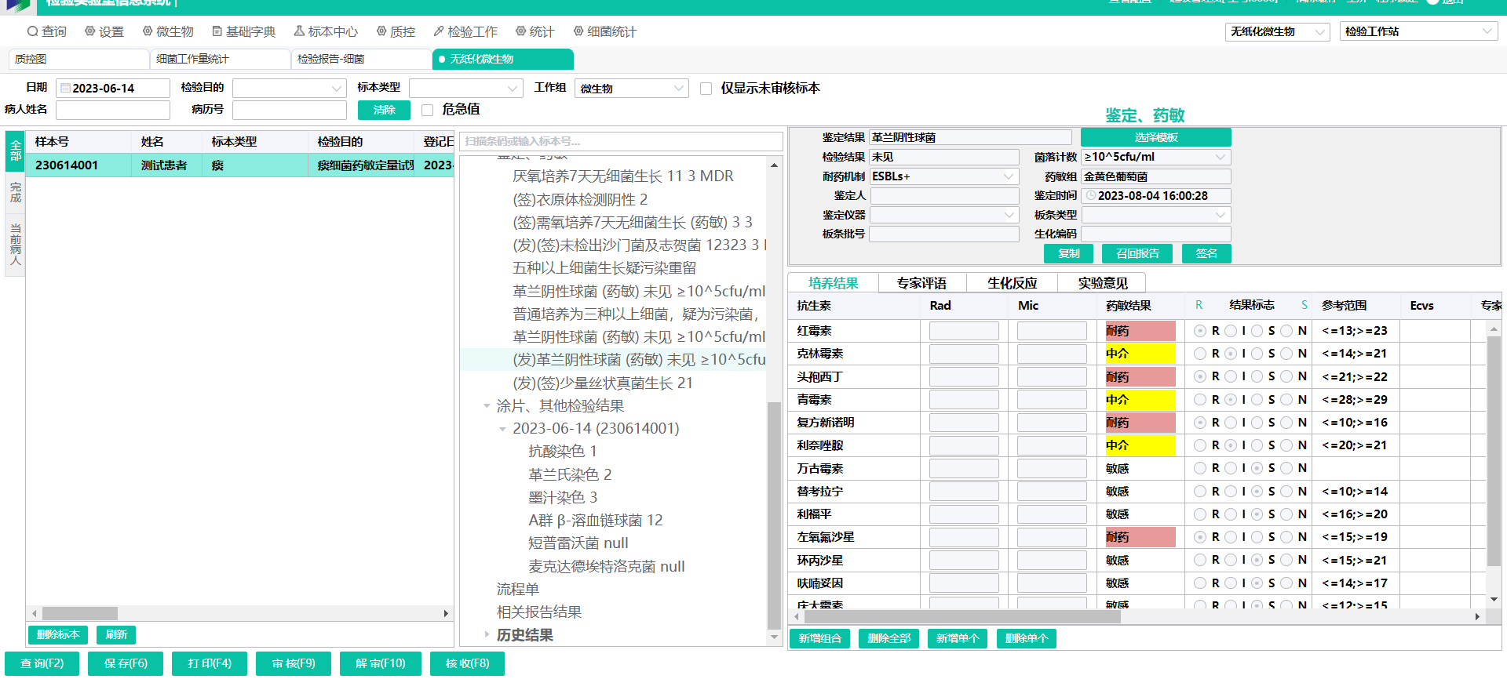
Task: Toggle 仅显示未审核标本 checkbox
Action: pos(706,89)
